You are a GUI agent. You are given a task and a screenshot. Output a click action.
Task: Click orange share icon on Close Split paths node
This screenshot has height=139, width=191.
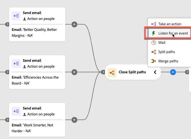112,73
